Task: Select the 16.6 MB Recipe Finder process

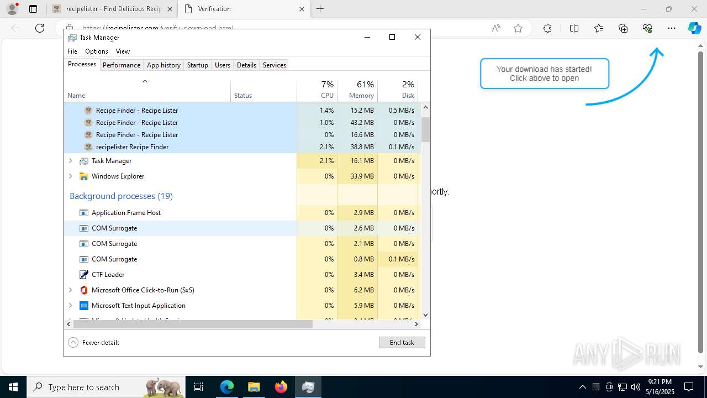Action: 242,135
